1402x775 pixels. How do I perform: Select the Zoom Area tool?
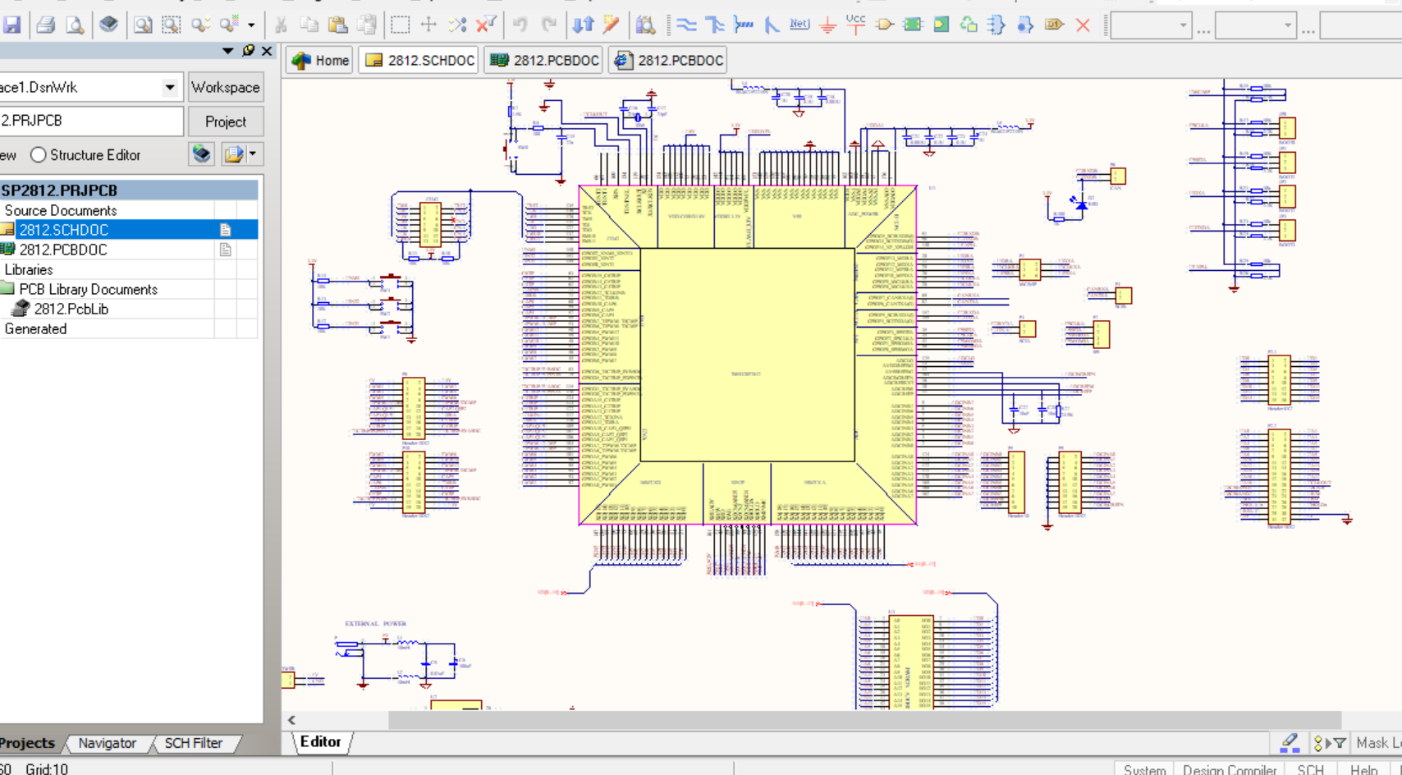[x=171, y=25]
